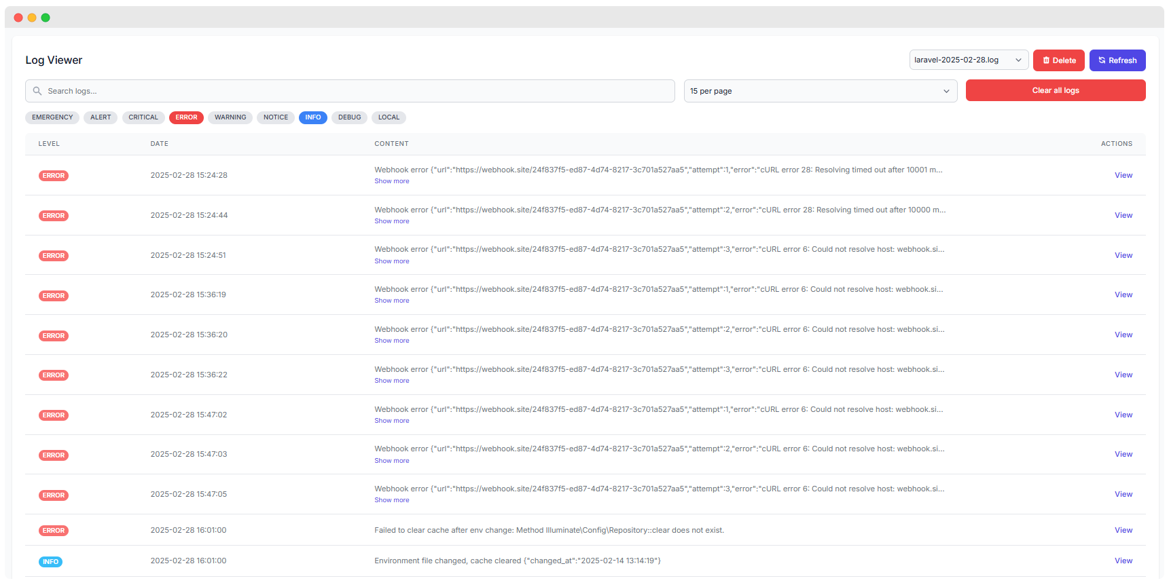Click the DATE column header

point(160,144)
